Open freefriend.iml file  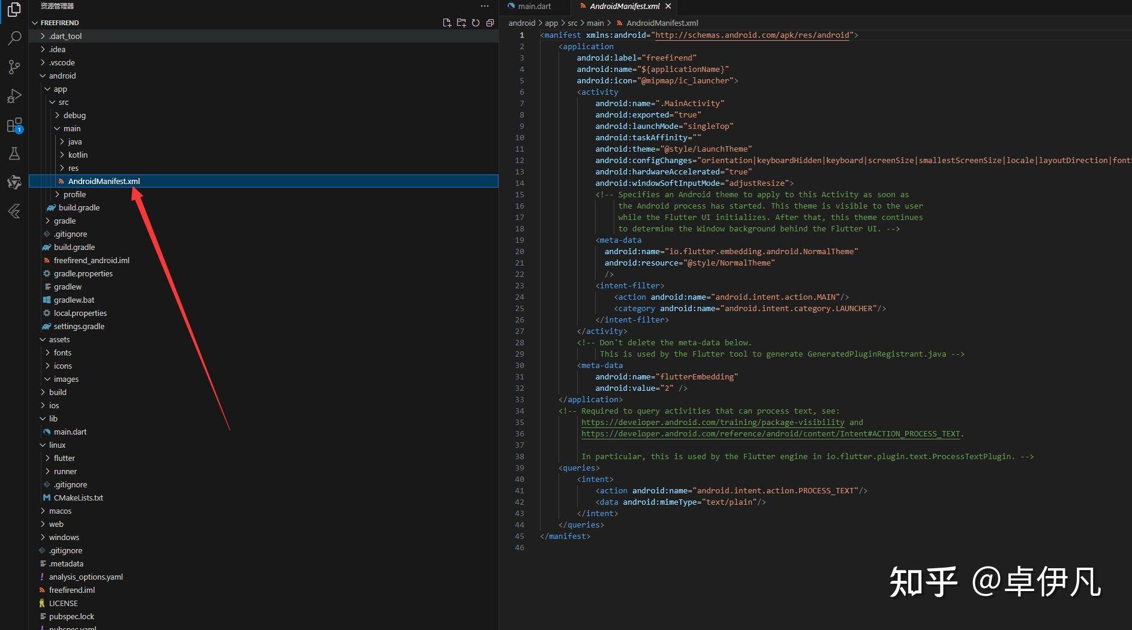pyautogui.click(x=264, y=590)
